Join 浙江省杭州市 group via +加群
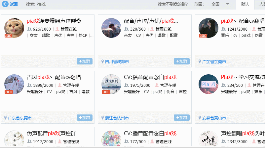 (x=182, y=117)
